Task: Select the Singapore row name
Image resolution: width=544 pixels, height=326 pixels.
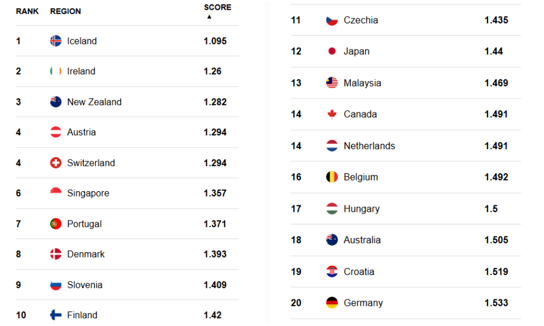Action: tap(88, 193)
